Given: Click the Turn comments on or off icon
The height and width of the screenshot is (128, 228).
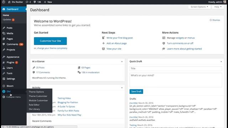Looking at the screenshot, I should (x=164, y=43).
